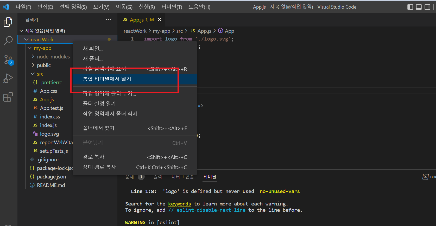Click the reactWork breadcrumb segment
This screenshot has width=436, height=226.
click(x=135, y=31)
